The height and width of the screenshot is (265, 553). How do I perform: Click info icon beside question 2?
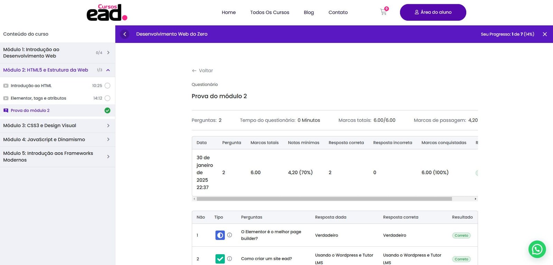(x=229, y=259)
